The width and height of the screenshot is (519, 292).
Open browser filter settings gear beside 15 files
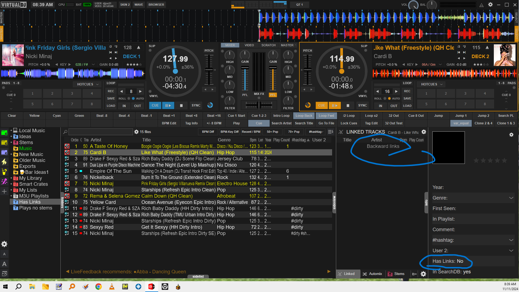(137, 132)
